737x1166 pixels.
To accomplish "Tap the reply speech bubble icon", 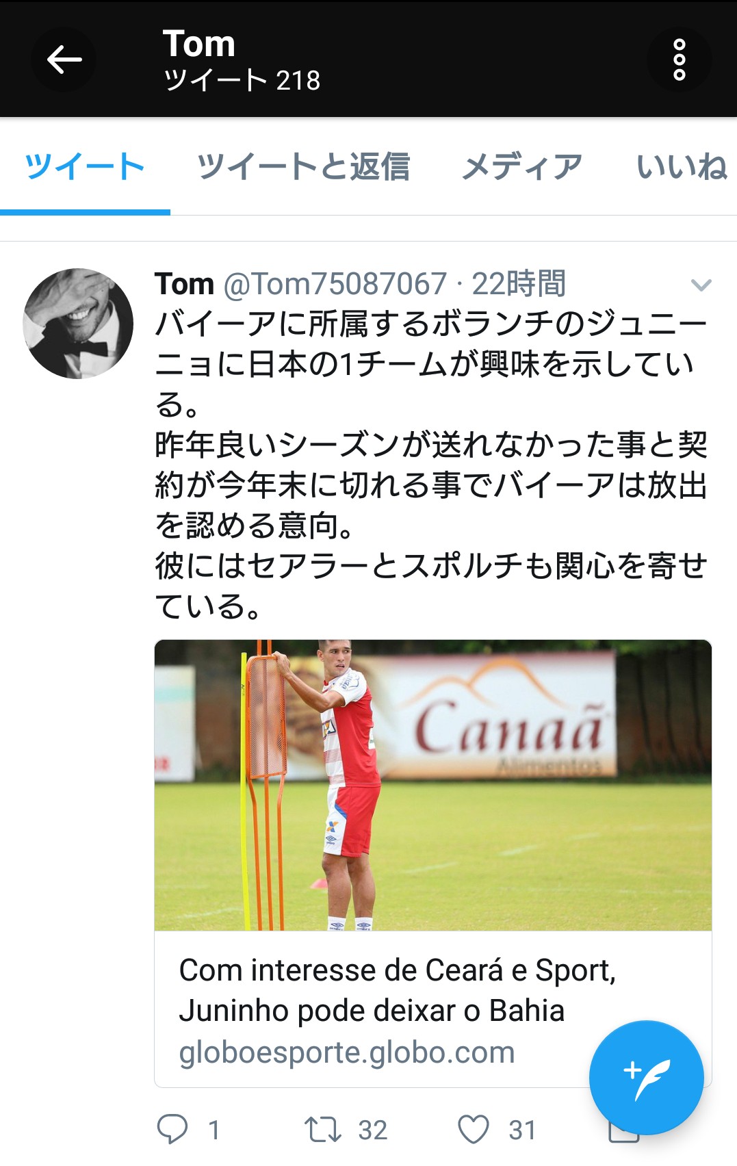I will 172,1129.
